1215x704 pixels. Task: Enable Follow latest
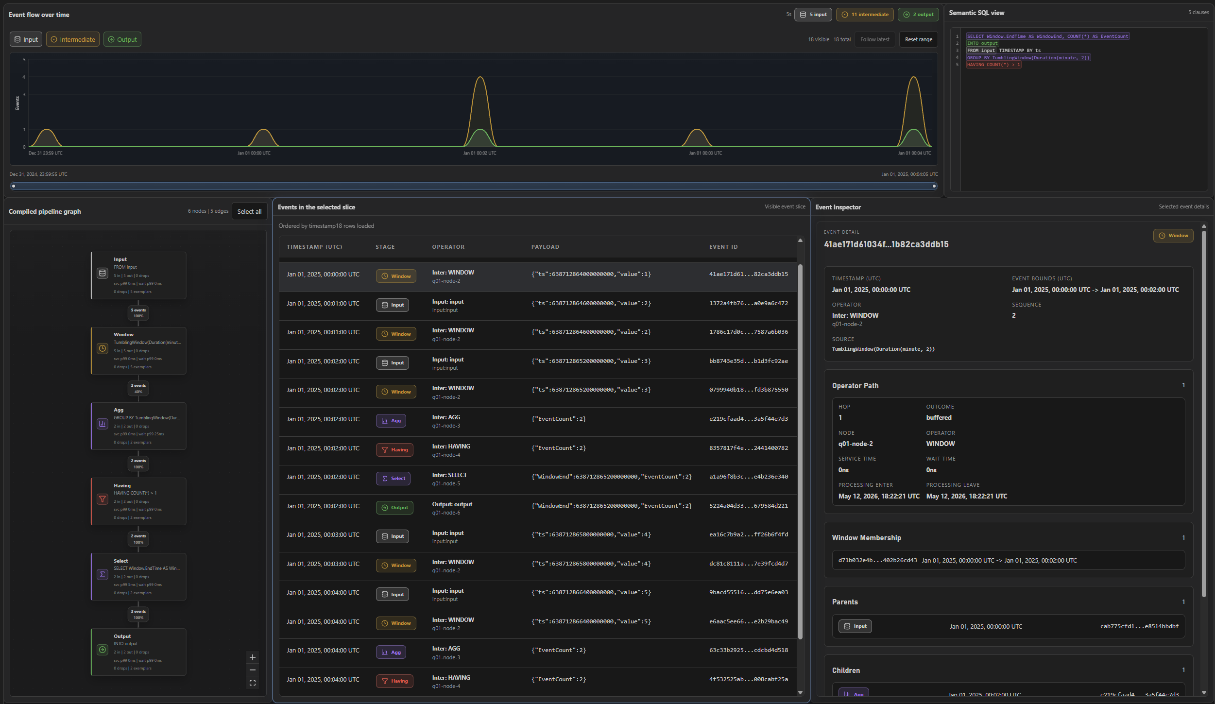pyautogui.click(x=875, y=39)
